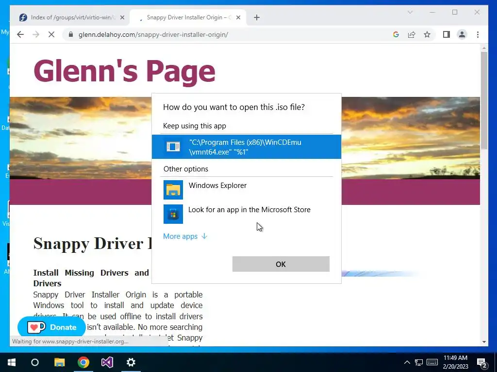Select the WinCDEmu vmnt64.exe option
Screen dimensions: 497x372
[246, 147]
